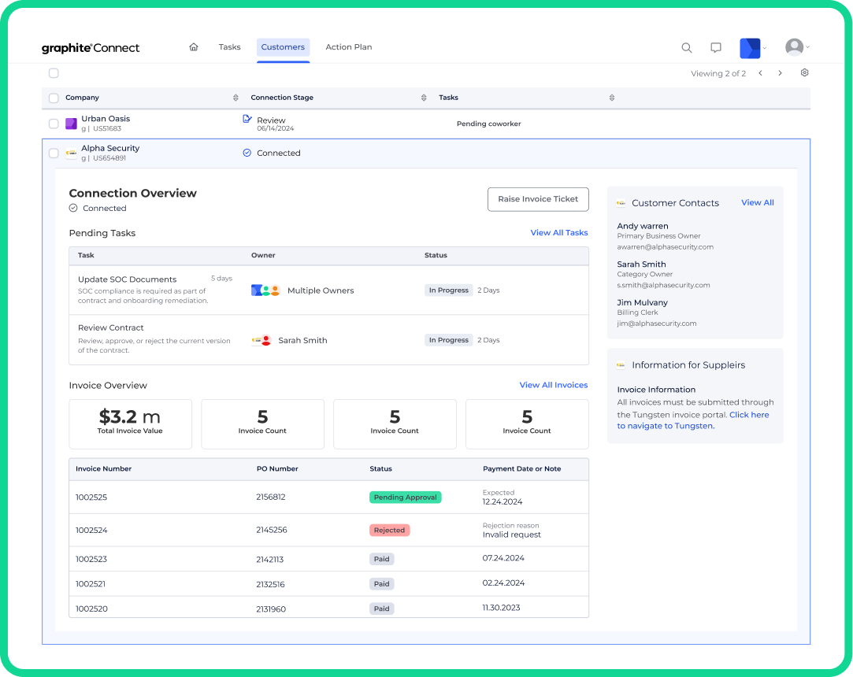Sort by the Connection Stage column arrows

424,98
